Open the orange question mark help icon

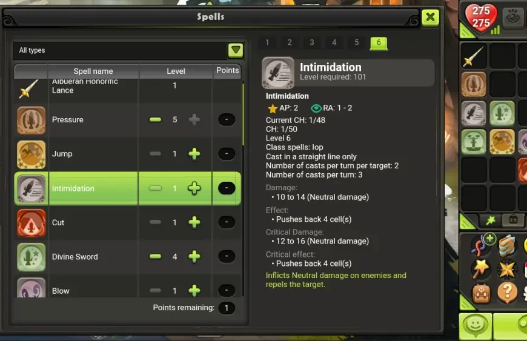click(x=507, y=293)
